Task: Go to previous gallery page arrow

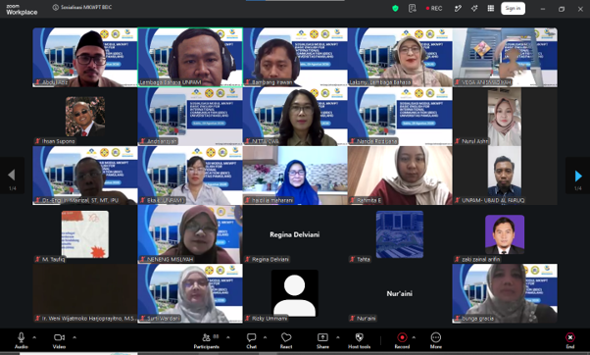Action: (12, 176)
